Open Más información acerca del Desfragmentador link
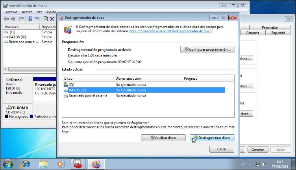Image resolution: width=296 pixels, height=170 pixels. (170, 31)
